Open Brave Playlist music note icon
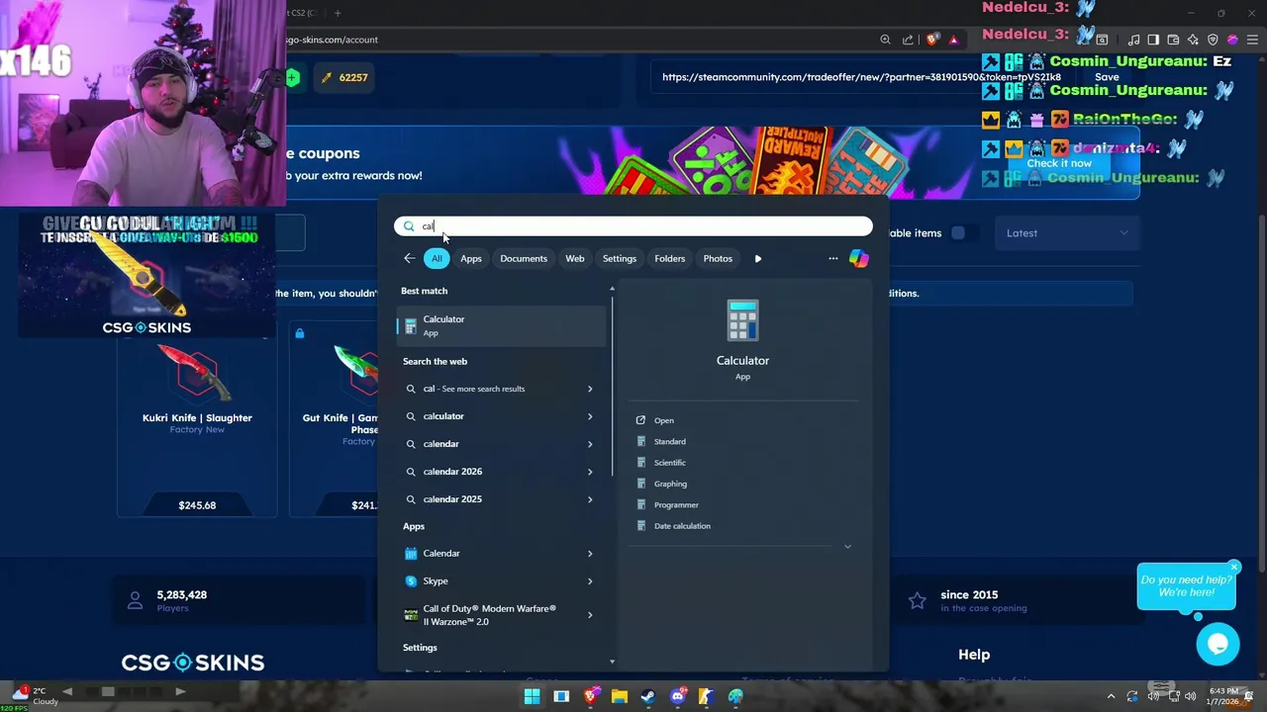The height and width of the screenshot is (712, 1267). 1134,40
